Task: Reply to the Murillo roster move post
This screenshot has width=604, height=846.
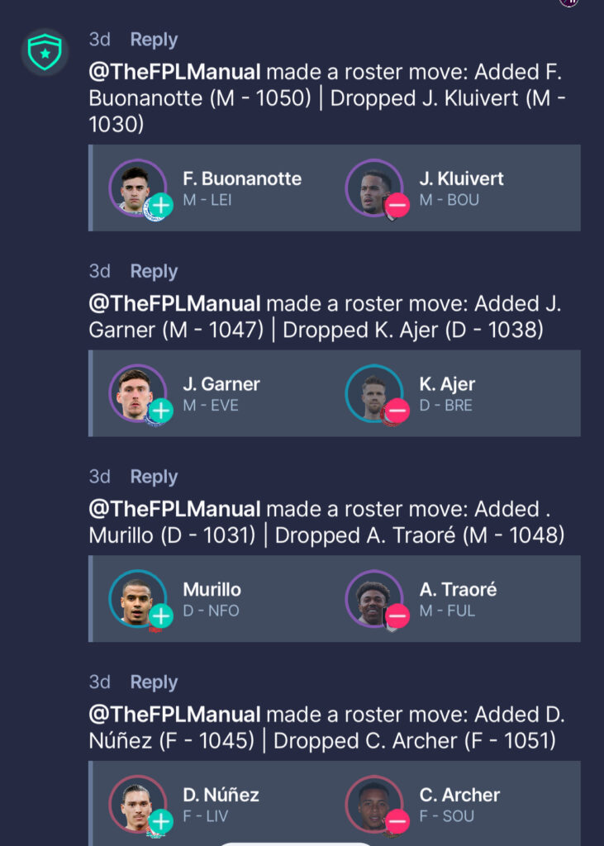Action: [154, 477]
